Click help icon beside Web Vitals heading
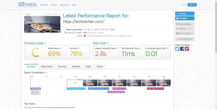 coord(109,43)
